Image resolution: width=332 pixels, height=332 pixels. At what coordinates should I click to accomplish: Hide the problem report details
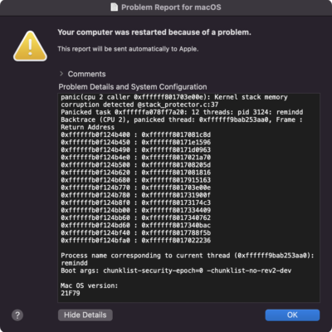85,315
